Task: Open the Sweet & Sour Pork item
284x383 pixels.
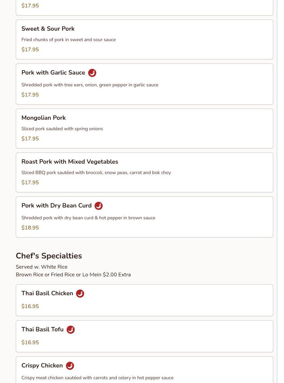Action: 48,29
